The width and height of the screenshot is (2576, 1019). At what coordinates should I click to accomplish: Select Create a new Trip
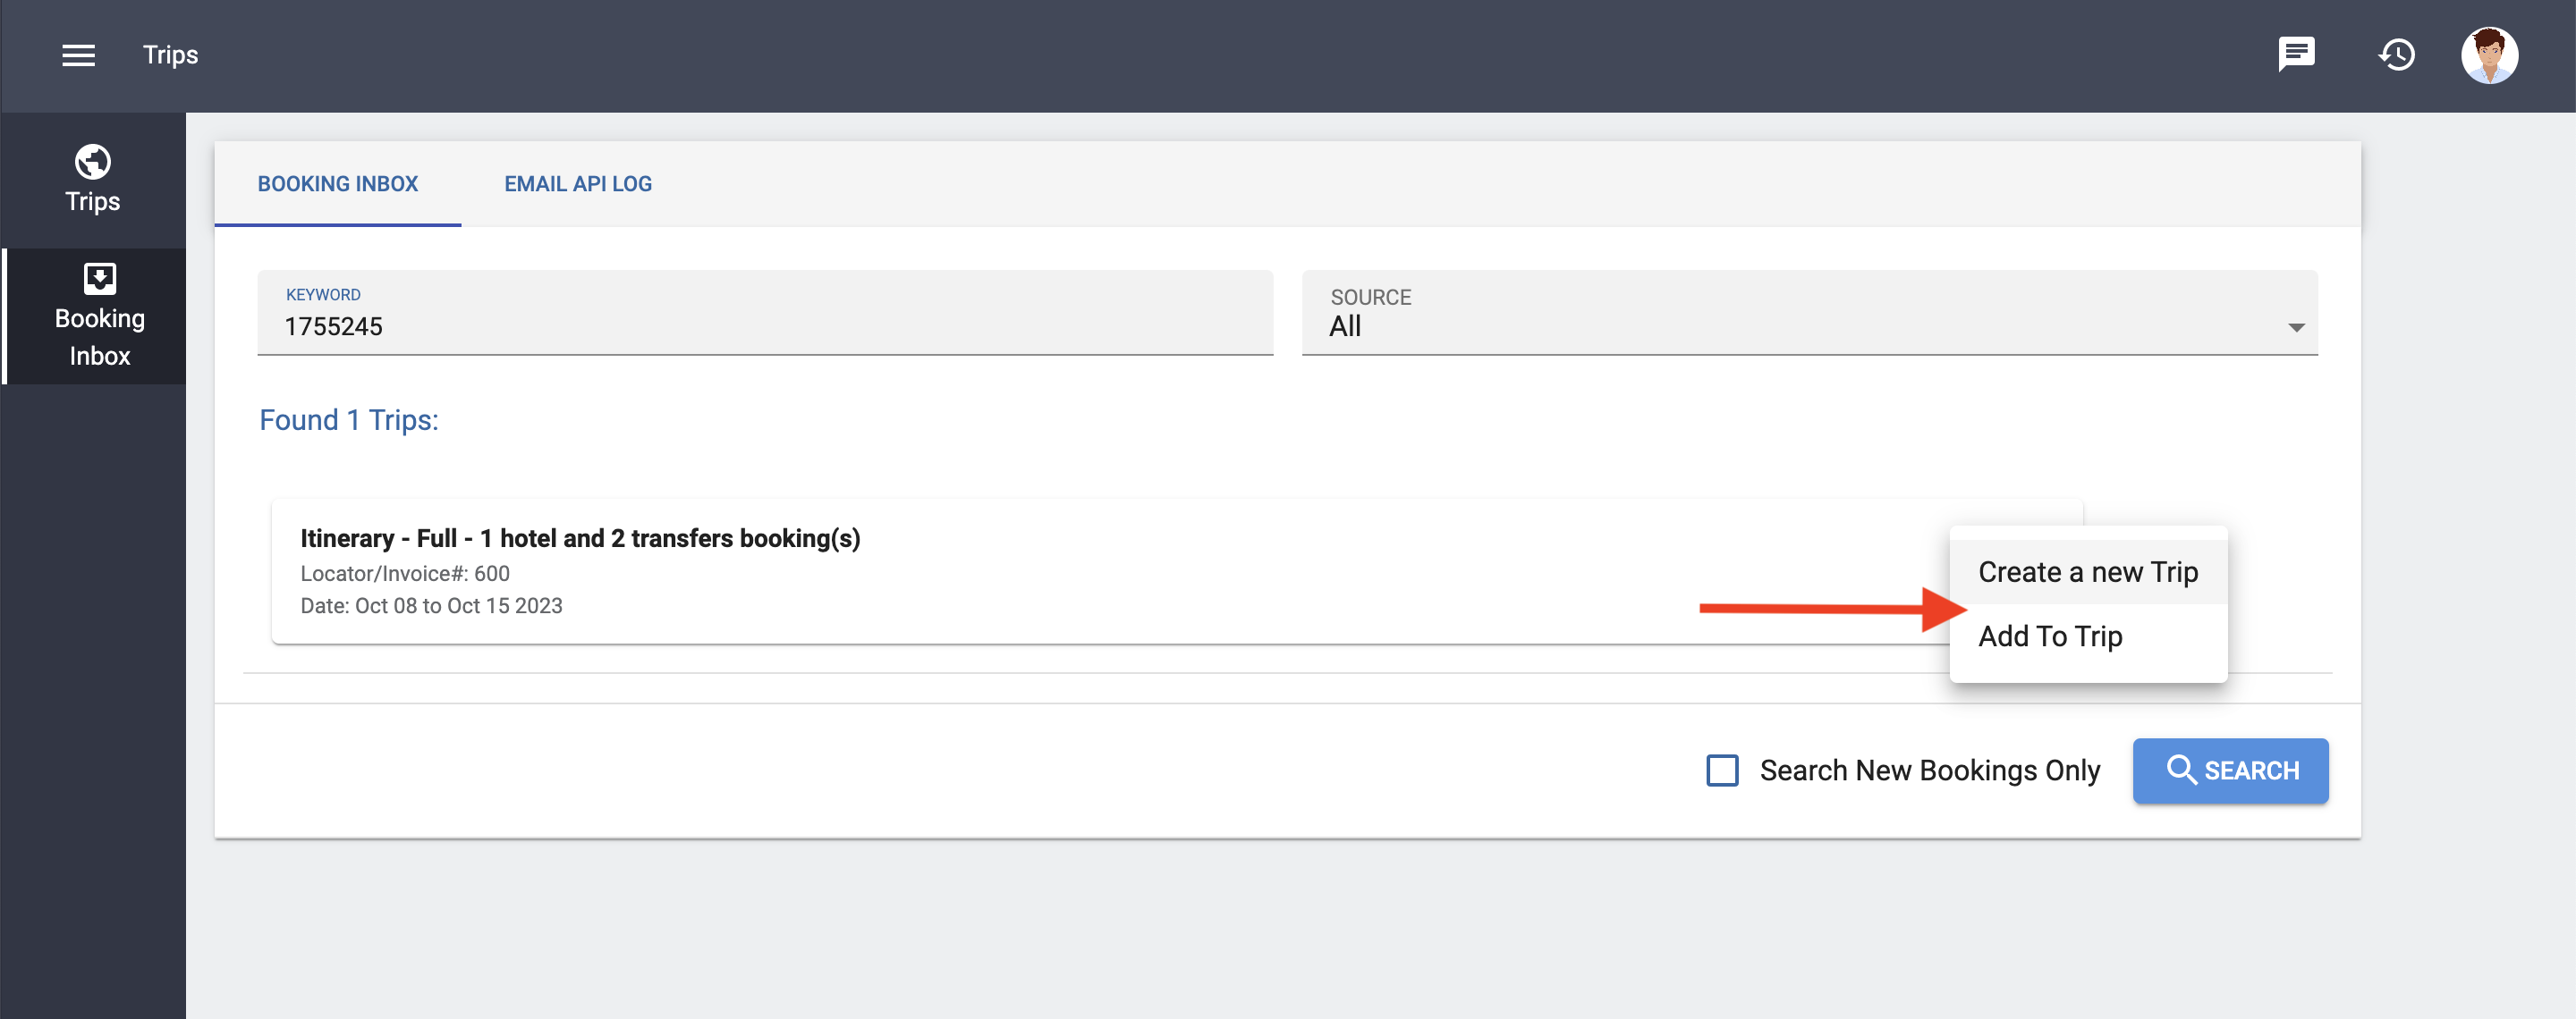(2088, 571)
